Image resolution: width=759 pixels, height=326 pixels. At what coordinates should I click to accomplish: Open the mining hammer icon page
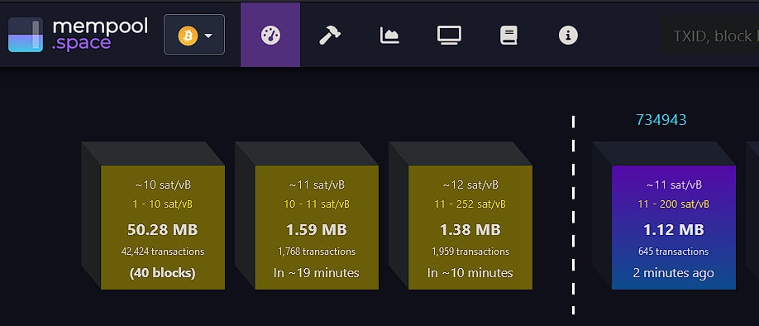(330, 36)
